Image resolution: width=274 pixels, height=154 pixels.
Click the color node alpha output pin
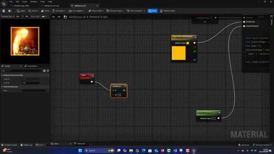(x=194, y=60)
